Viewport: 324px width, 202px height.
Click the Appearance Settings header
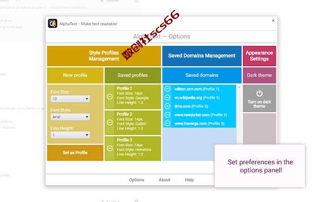pos(259,56)
